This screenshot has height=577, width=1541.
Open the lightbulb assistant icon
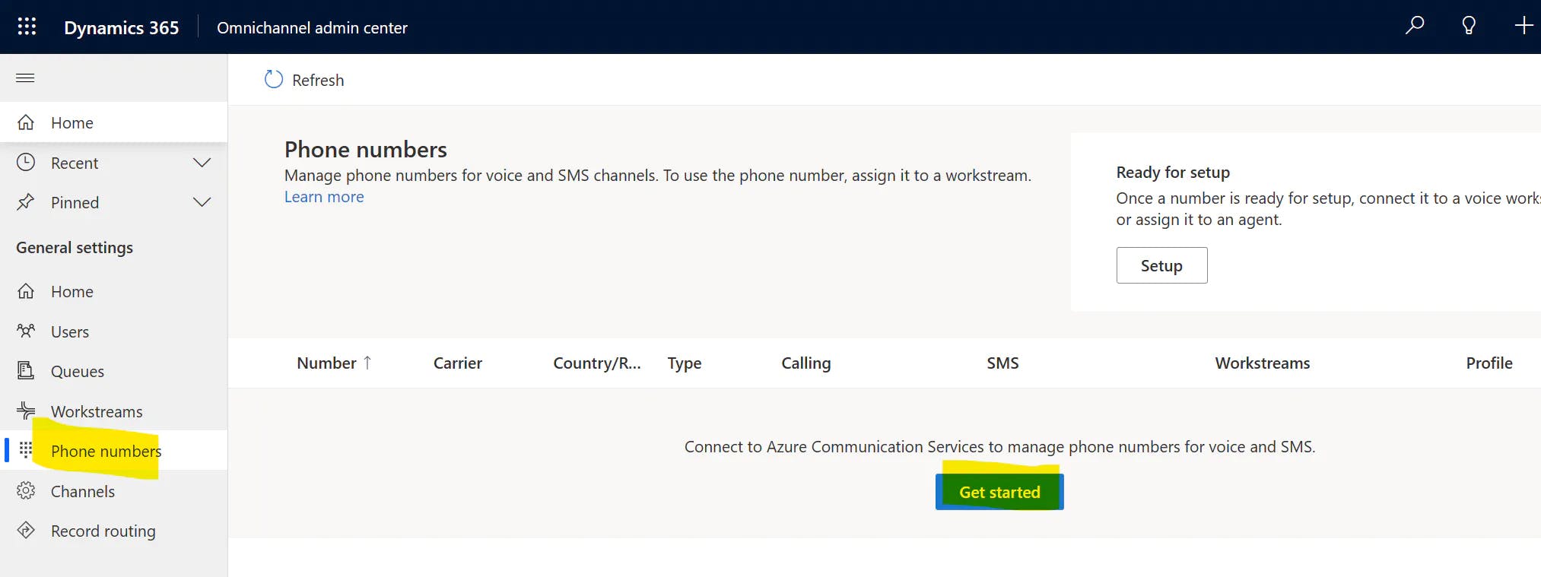[x=1469, y=25]
